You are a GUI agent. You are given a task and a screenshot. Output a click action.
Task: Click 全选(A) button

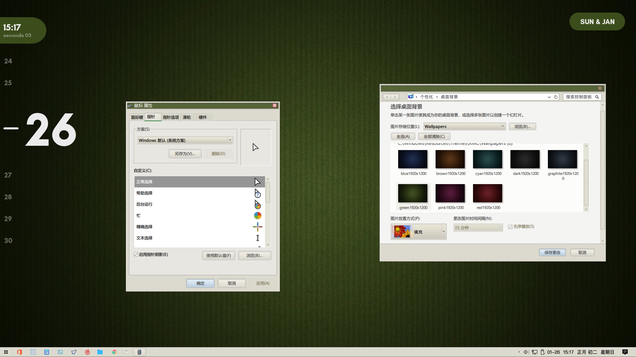pyautogui.click(x=403, y=137)
